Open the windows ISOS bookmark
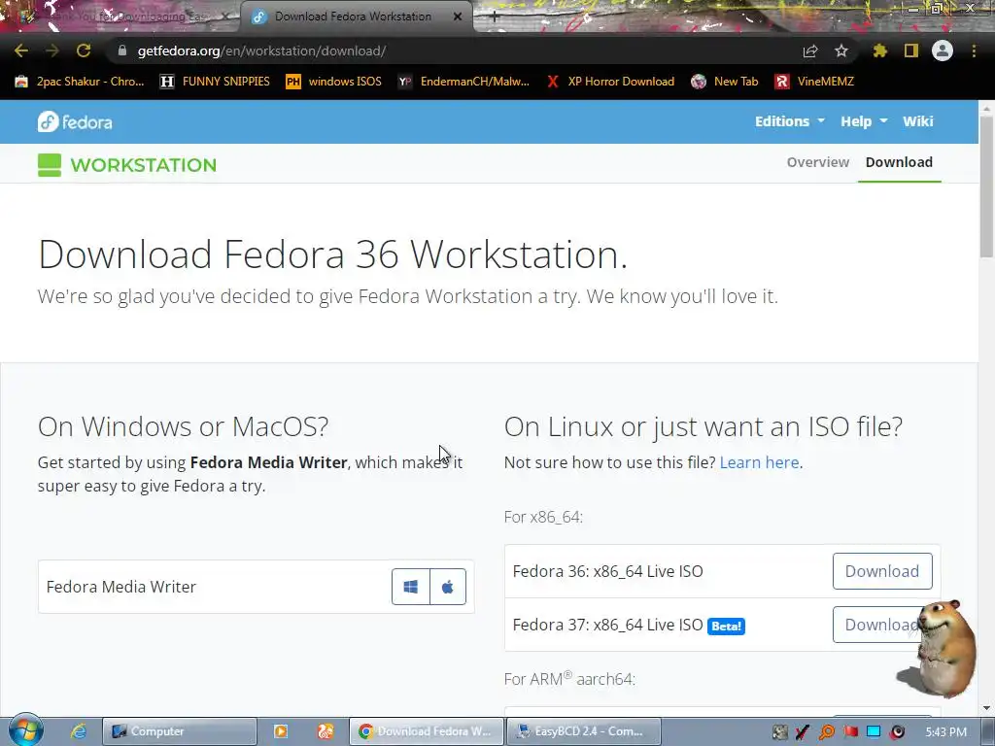This screenshot has height=746, width=995. point(334,82)
